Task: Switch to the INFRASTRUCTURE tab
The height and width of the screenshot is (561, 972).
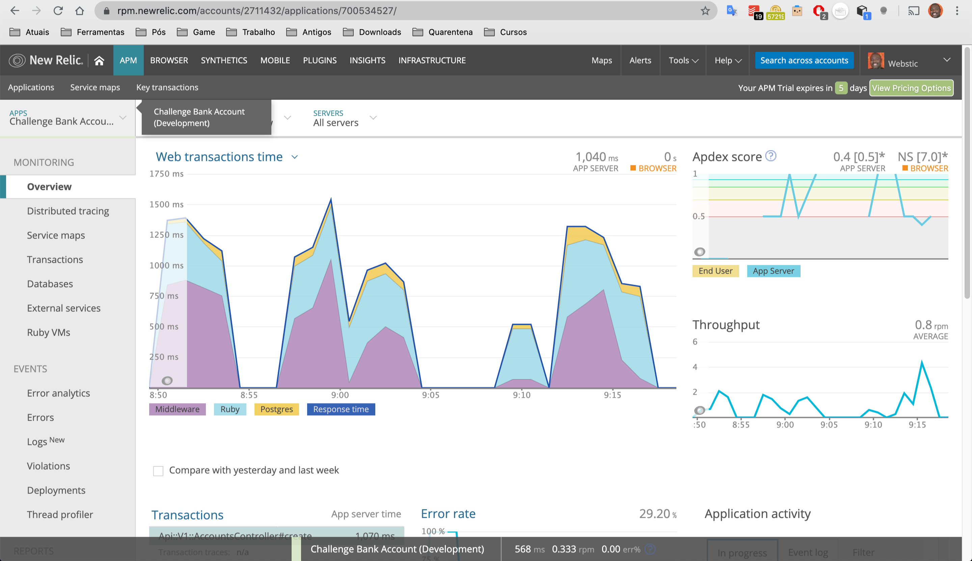Action: click(x=432, y=60)
